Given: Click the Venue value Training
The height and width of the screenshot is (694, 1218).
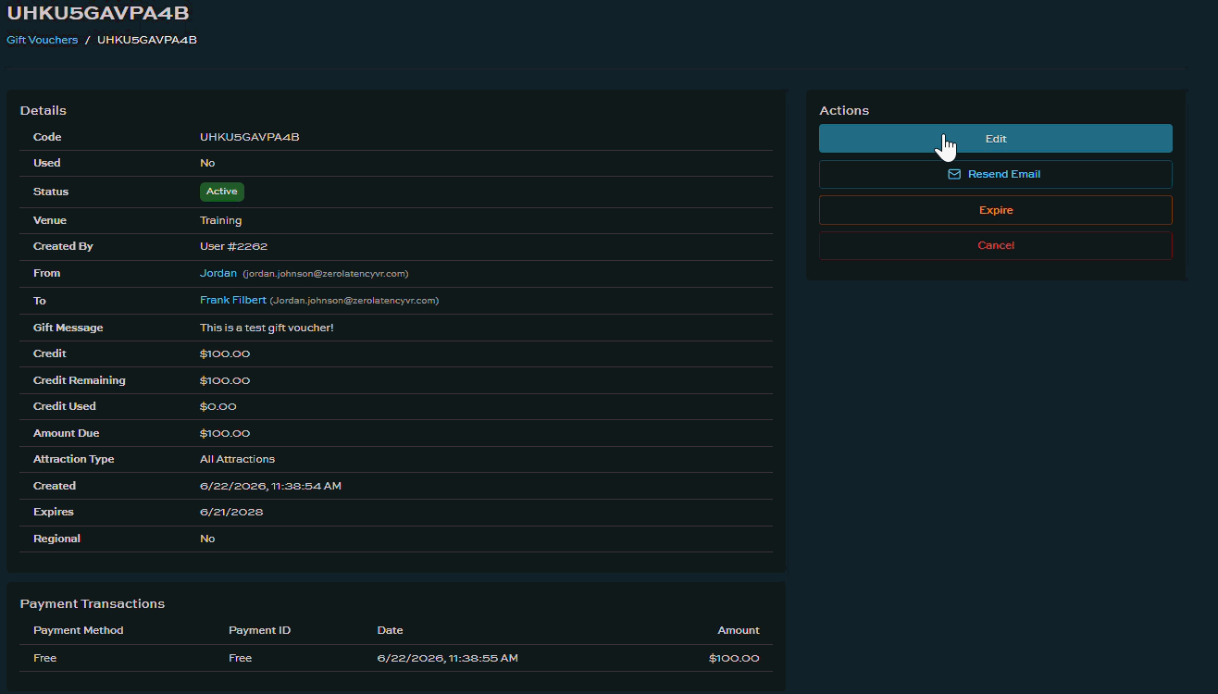Looking at the screenshot, I should click(x=221, y=220).
